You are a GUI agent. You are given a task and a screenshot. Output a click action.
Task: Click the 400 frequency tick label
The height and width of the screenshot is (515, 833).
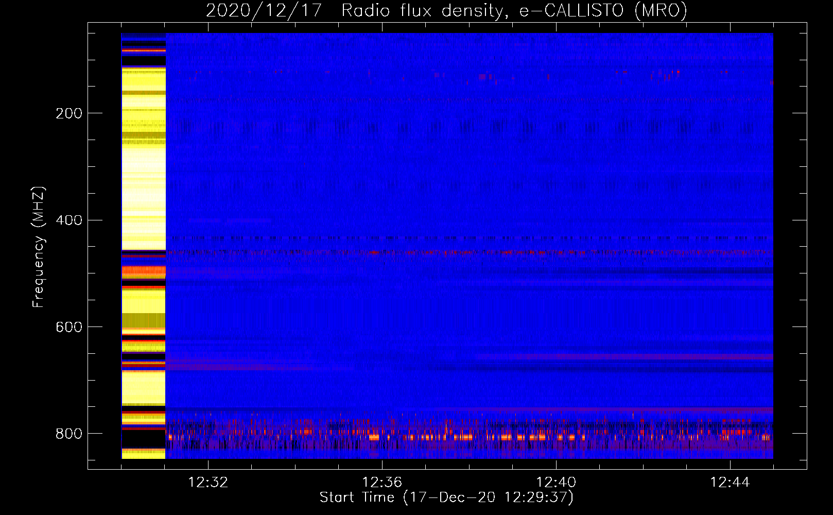point(69,220)
